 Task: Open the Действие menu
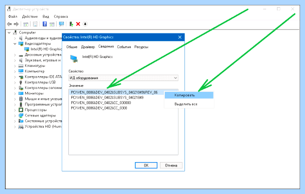(x=30, y=17)
